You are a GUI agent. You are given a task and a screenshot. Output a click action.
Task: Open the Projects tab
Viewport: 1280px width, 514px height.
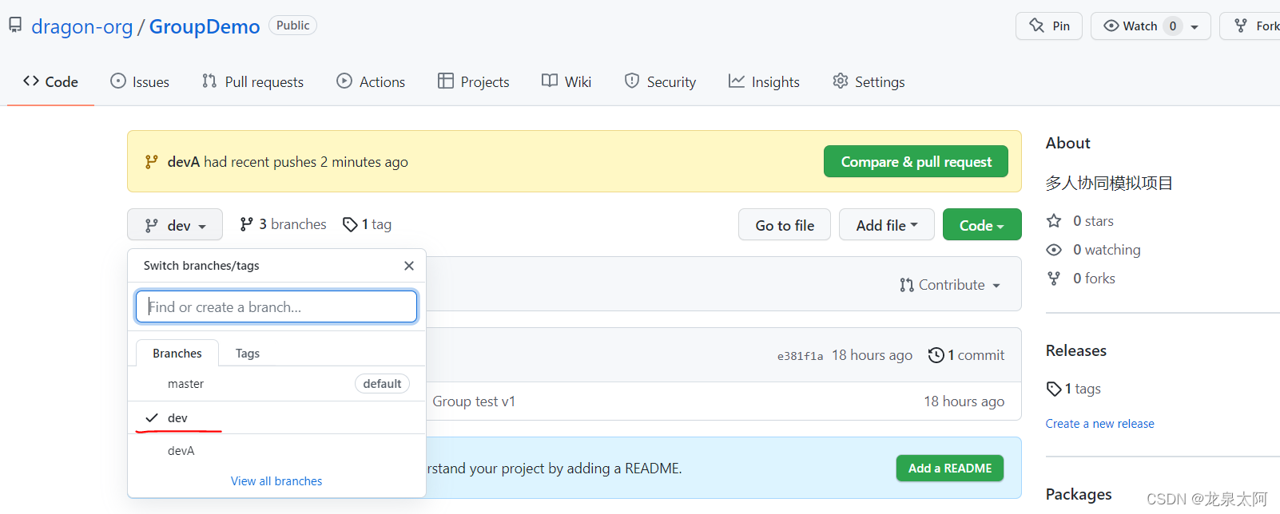473,81
